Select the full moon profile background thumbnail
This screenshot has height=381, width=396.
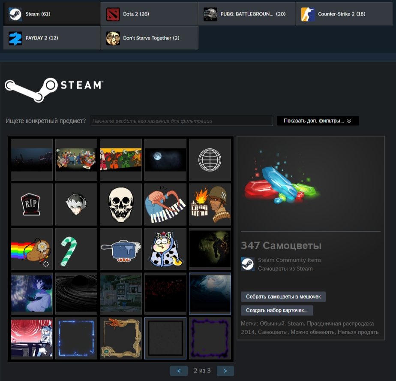[x=165, y=159]
